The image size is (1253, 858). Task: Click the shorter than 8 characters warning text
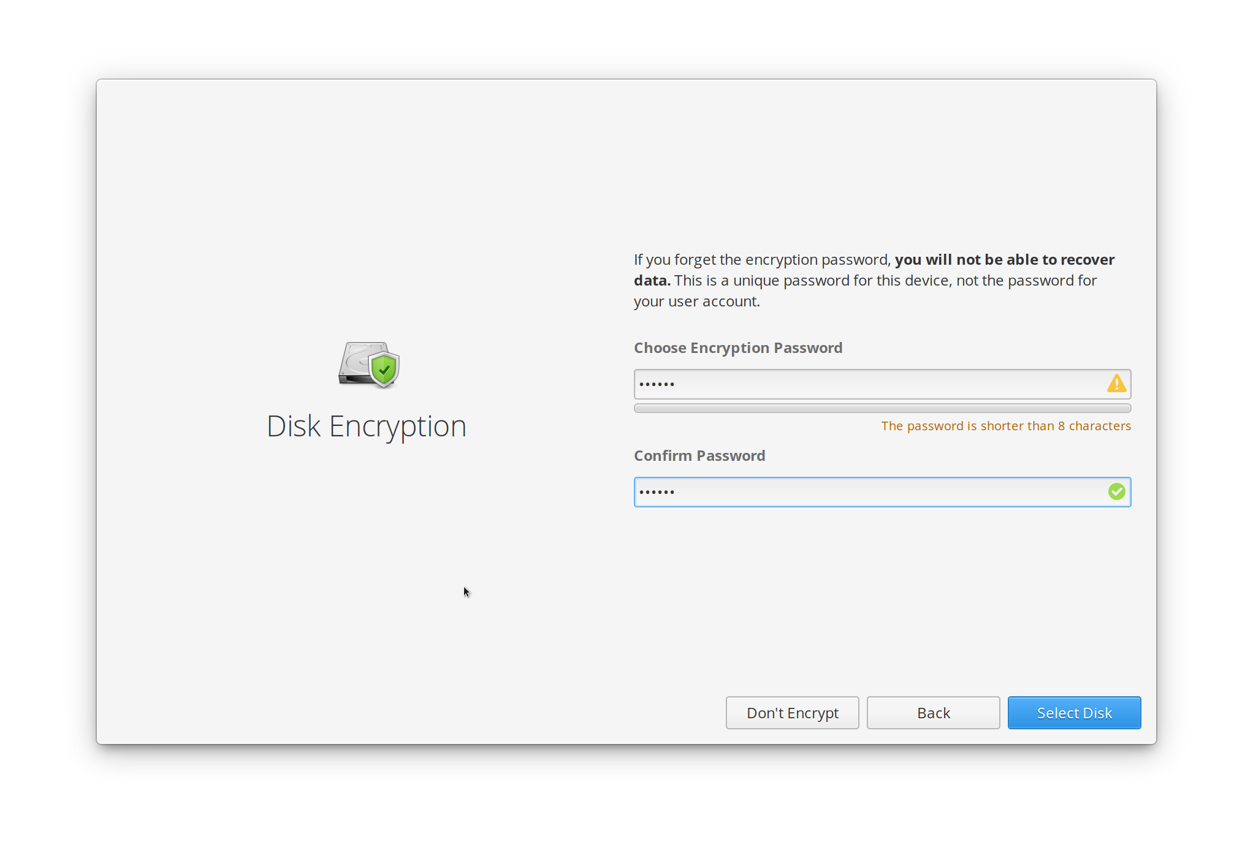pos(1006,425)
